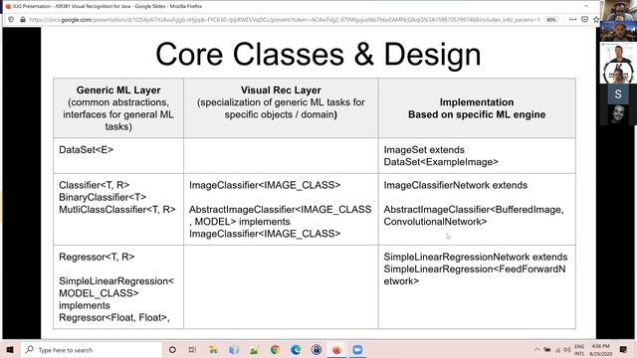Click the Implementation header cell

tap(477, 108)
